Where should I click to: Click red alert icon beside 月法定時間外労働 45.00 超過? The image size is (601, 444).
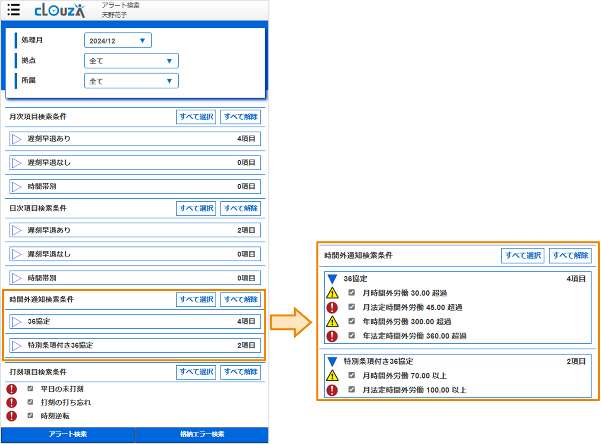[x=332, y=307]
